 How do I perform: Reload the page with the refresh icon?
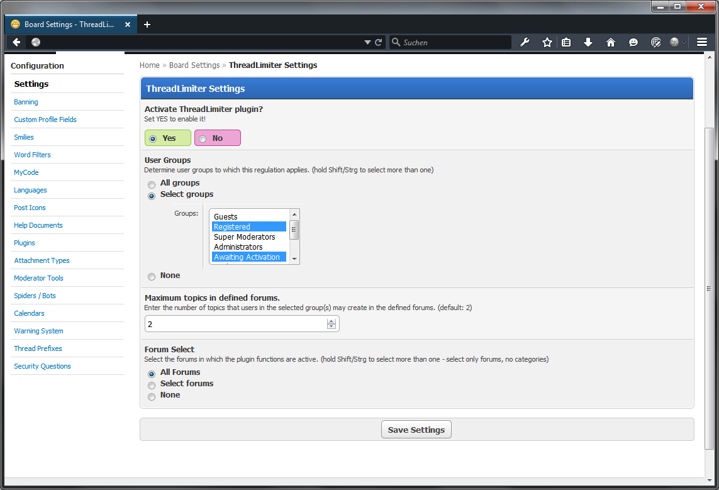click(x=379, y=42)
